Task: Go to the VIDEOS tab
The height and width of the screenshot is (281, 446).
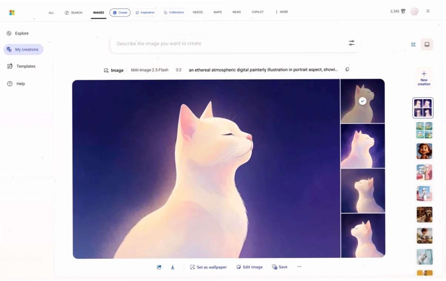Action: pyautogui.click(x=197, y=12)
